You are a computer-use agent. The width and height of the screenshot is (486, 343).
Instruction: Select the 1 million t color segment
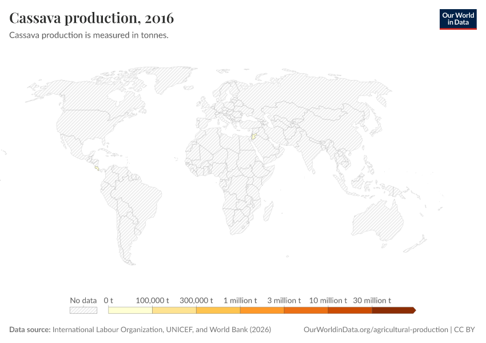tap(261, 309)
